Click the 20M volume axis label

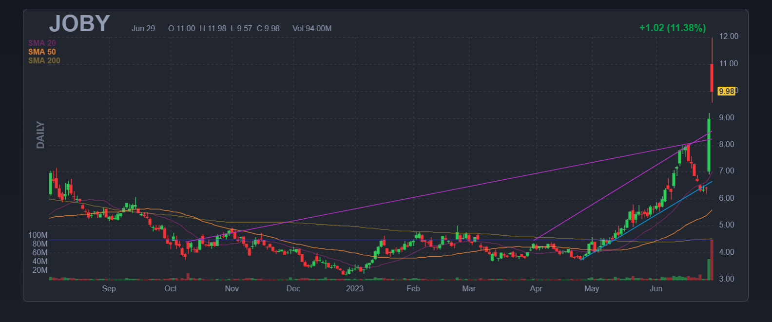click(40, 270)
